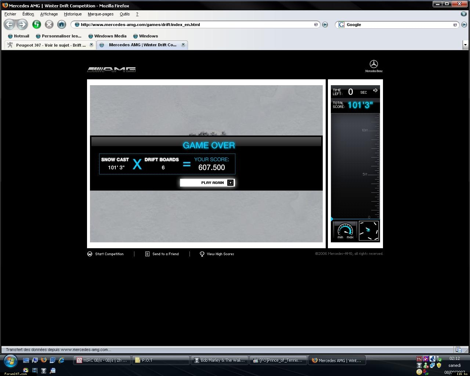
Task: Click the browser Forward arrow button
Action: coord(22,25)
